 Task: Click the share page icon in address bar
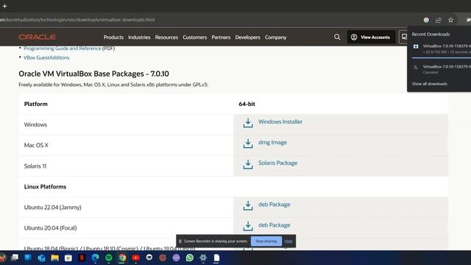click(439, 20)
